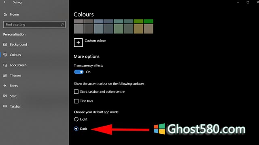Image resolution: width=259 pixels, height=145 pixels.
Task: Minimize the Settings window
Action: coord(238,2)
